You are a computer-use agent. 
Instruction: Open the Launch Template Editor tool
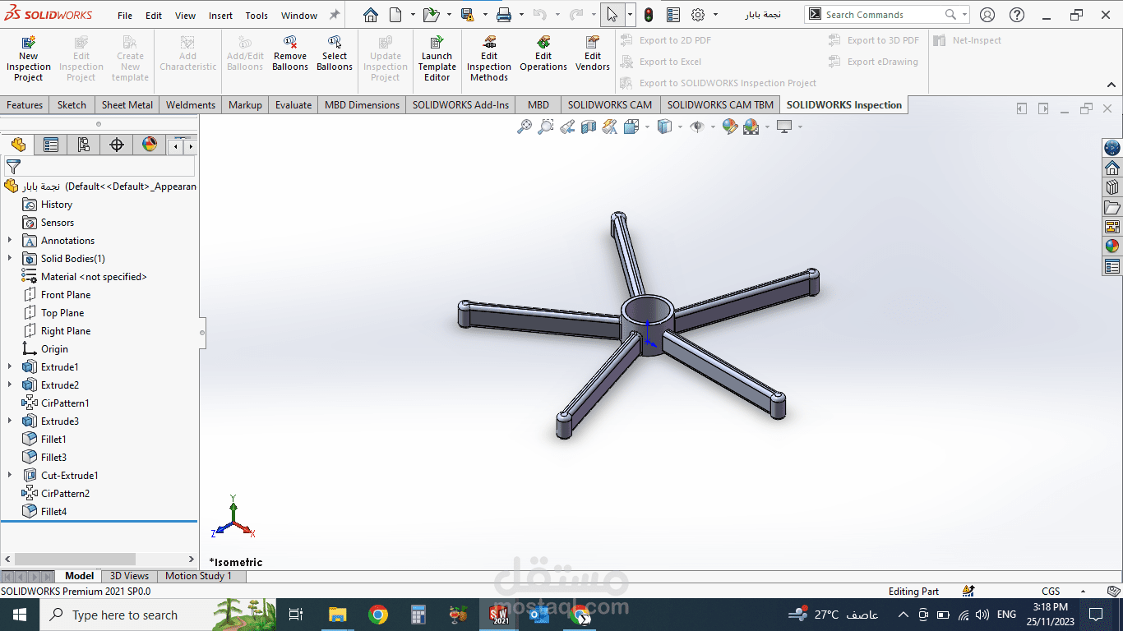[437, 59]
